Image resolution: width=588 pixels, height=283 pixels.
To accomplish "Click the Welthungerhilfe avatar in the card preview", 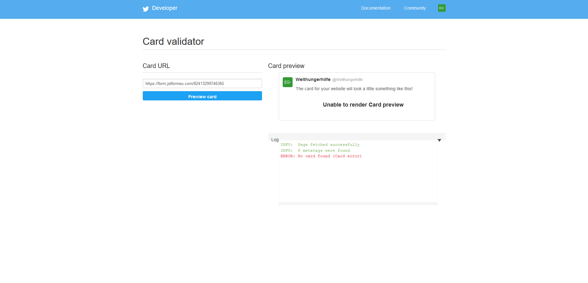I will pyautogui.click(x=287, y=82).
